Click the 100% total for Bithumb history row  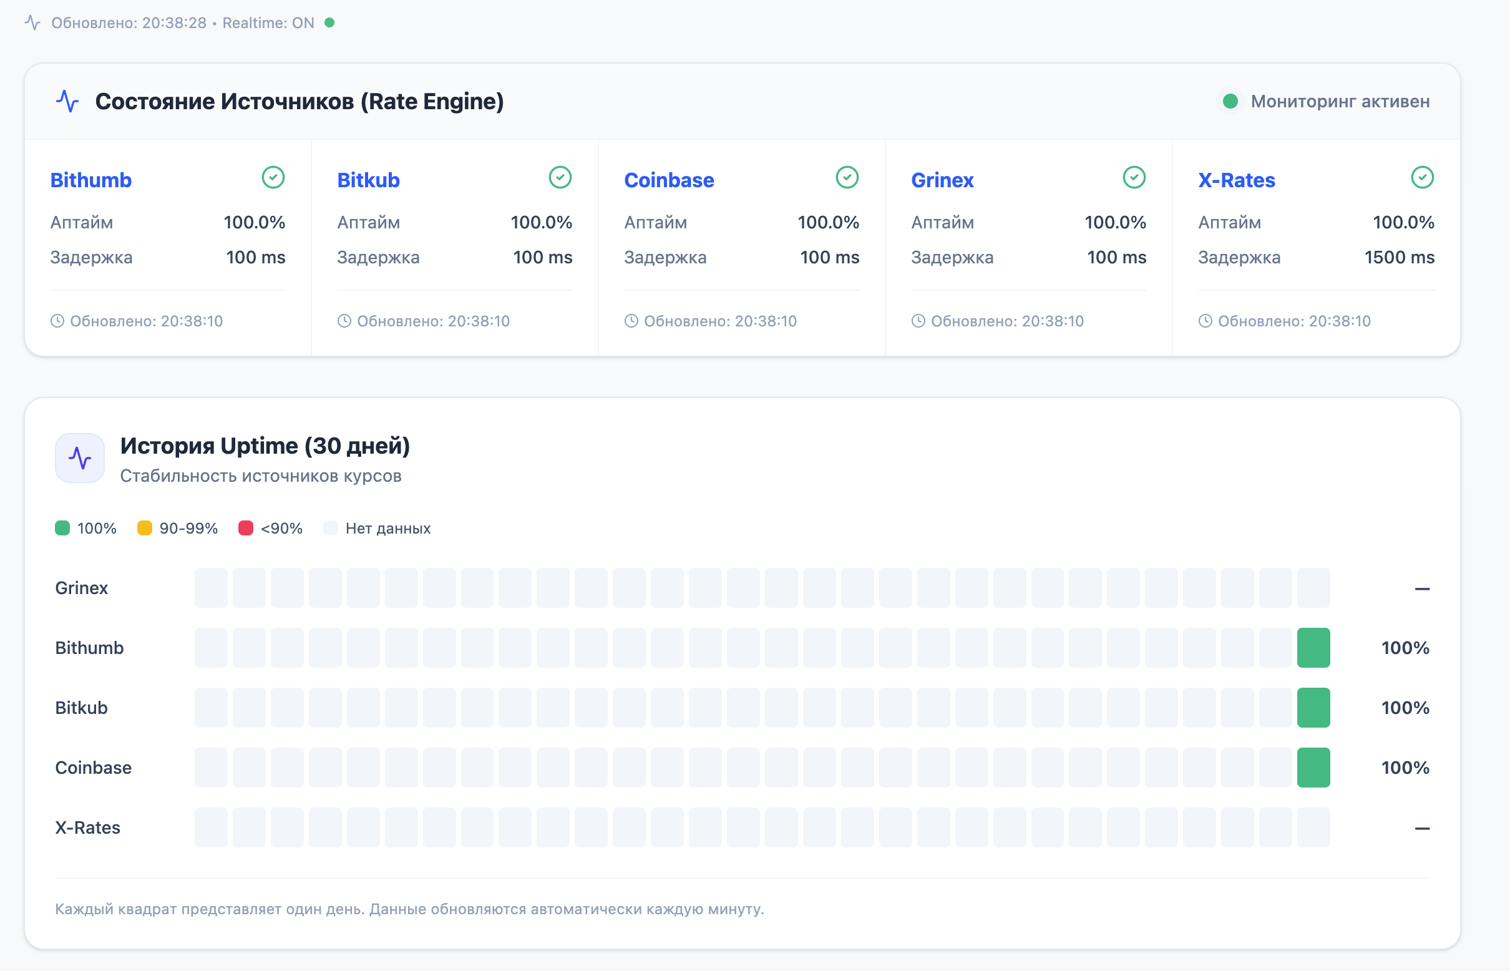click(x=1405, y=648)
